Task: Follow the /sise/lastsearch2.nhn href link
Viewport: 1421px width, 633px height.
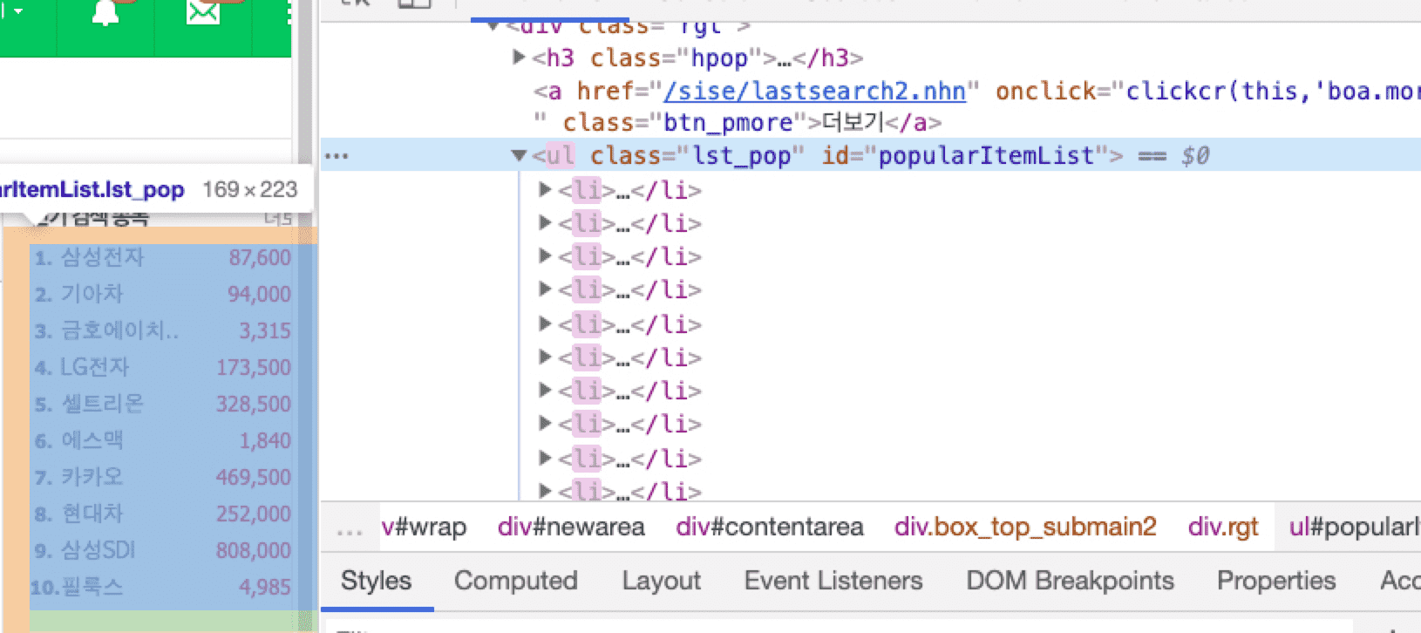Action: point(814,91)
